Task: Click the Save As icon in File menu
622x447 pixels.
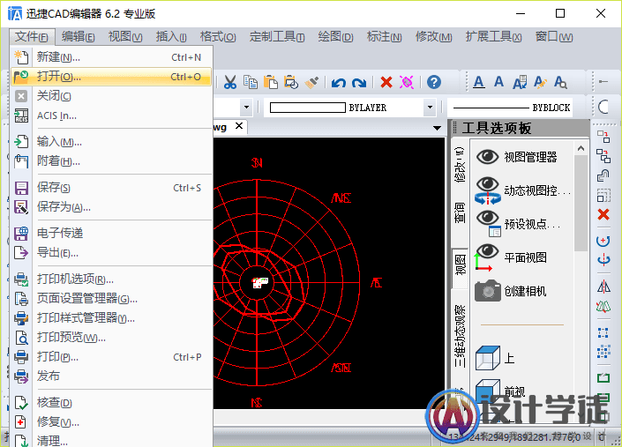Action: [21, 207]
